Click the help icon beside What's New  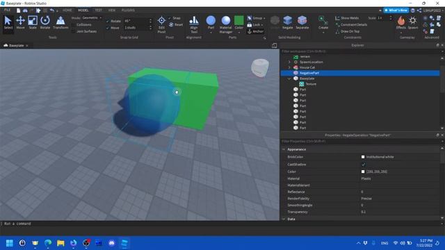pyautogui.click(x=412, y=10)
